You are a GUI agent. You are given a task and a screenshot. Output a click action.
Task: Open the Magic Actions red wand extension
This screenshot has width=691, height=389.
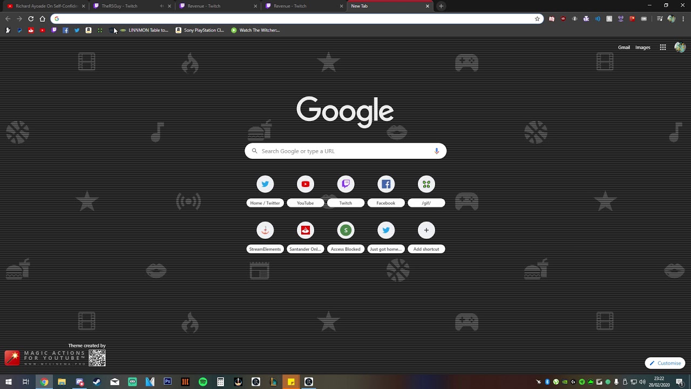[x=632, y=19]
